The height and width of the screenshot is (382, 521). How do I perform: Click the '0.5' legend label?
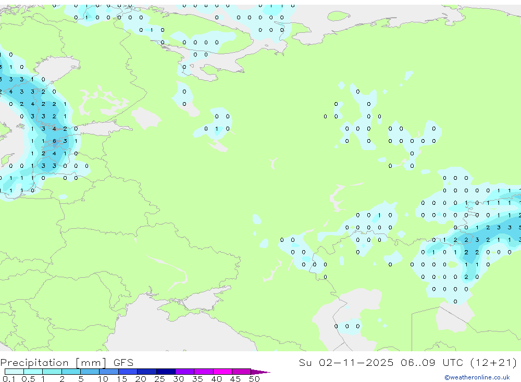[28, 379]
